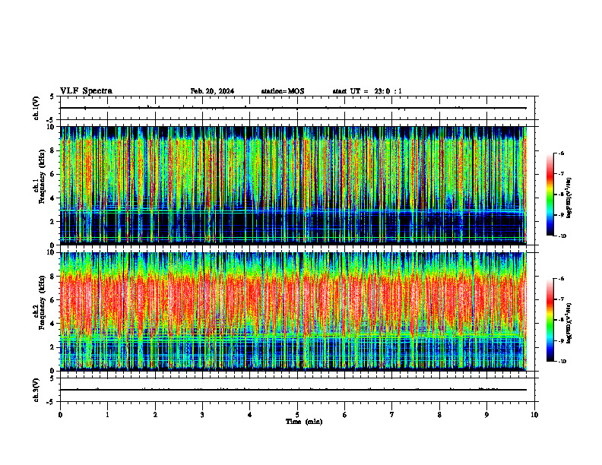Click the "VLF Spectra" plot title
This screenshot has width=602, height=465.
coord(86,91)
